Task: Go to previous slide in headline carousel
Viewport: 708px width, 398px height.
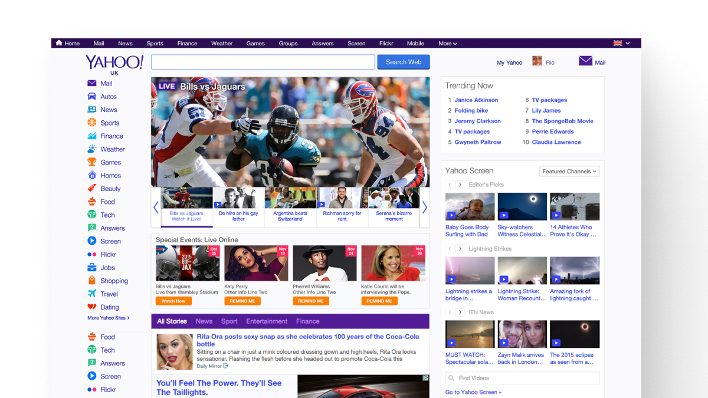Action: 156,208
